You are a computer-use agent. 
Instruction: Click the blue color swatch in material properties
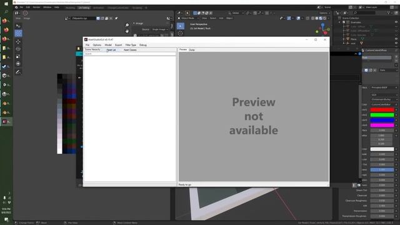382,120
